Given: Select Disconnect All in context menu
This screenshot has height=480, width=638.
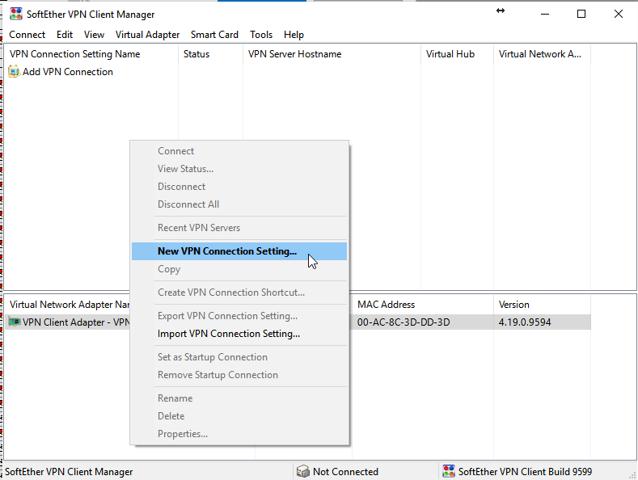Looking at the screenshot, I should tap(239, 204).
